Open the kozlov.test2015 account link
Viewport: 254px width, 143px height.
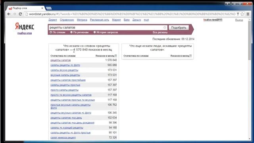pyautogui.click(x=213, y=20)
